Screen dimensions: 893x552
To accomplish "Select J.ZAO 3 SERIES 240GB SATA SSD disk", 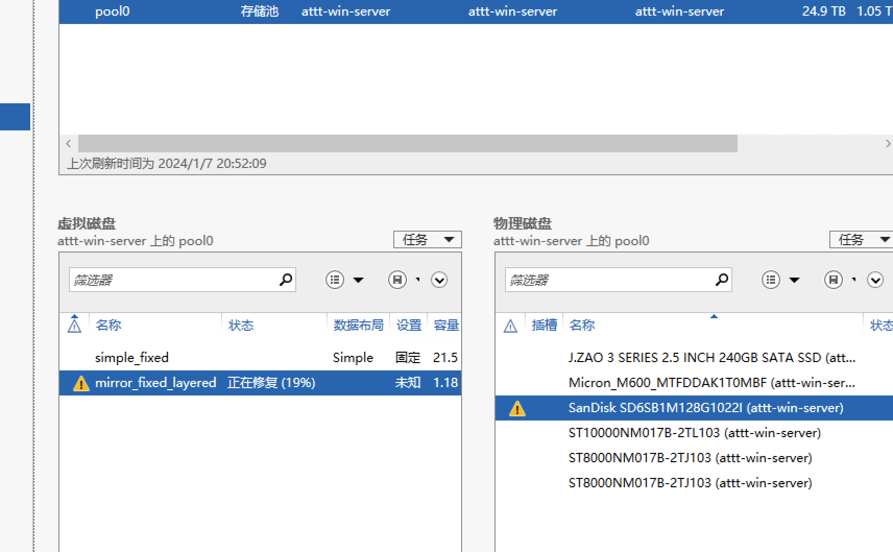I will point(694,357).
